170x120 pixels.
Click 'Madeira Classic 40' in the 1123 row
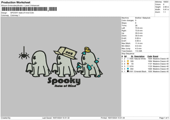[161, 67]
